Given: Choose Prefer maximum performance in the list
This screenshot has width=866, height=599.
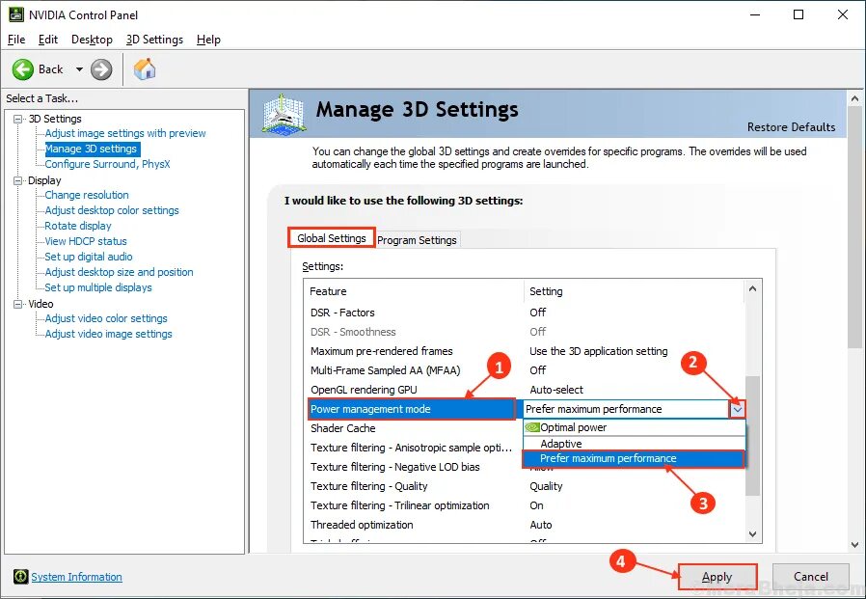Looking at the screenshot, I should 634,458.
